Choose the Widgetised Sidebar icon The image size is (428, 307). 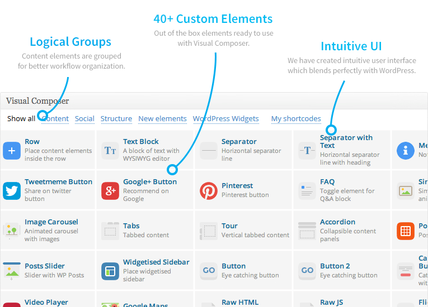(110, 271)
